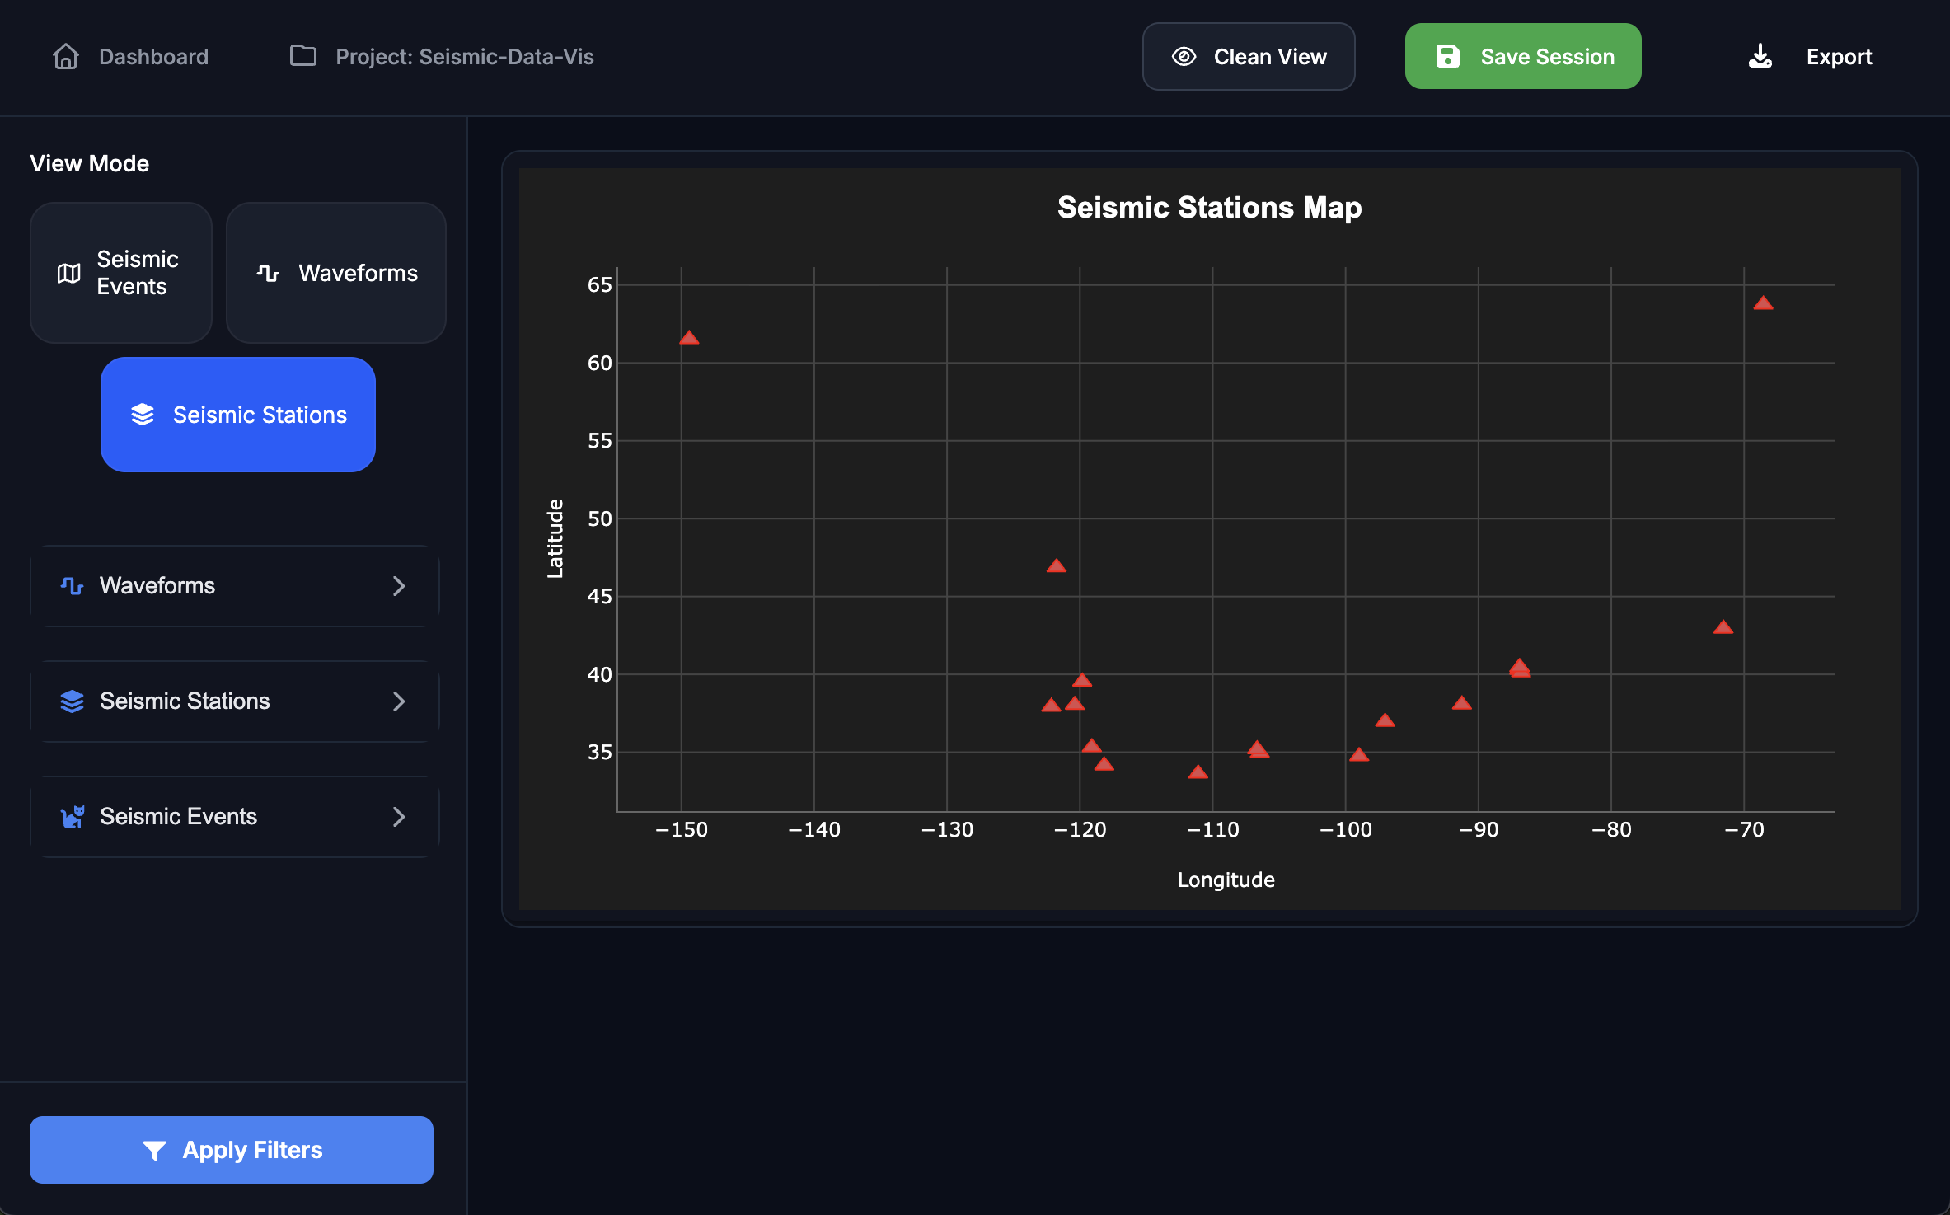Click the Latitude axis label
1950x1215 pixels.
click(x=555, y=538)
